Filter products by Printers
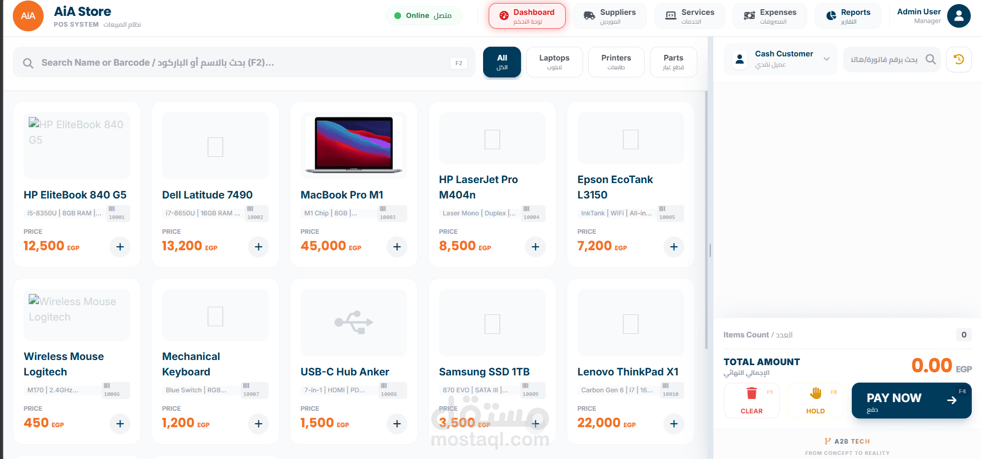The height and width of the screenshot is (459, 981). [x=616, y=62]
